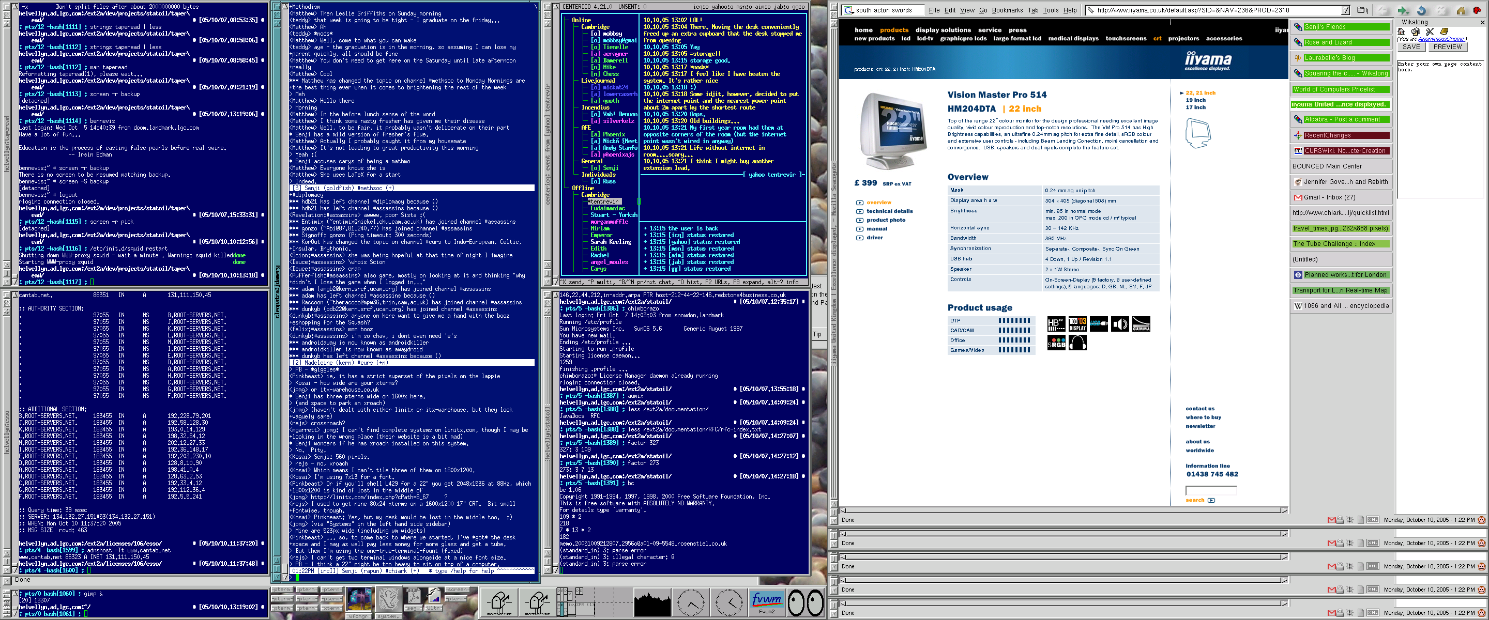Image resolution: width=1489 pixels, height=620 pixels.
Task: Open the Bookmarks menu
Action: (x=1007, y=10)
